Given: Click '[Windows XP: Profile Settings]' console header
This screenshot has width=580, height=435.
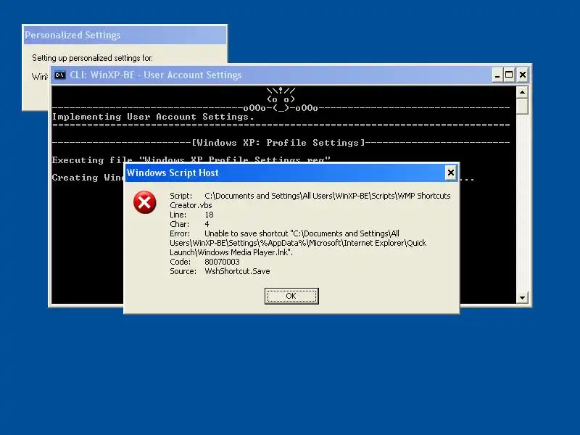Looking at the screenshot, I should (278, 143).
